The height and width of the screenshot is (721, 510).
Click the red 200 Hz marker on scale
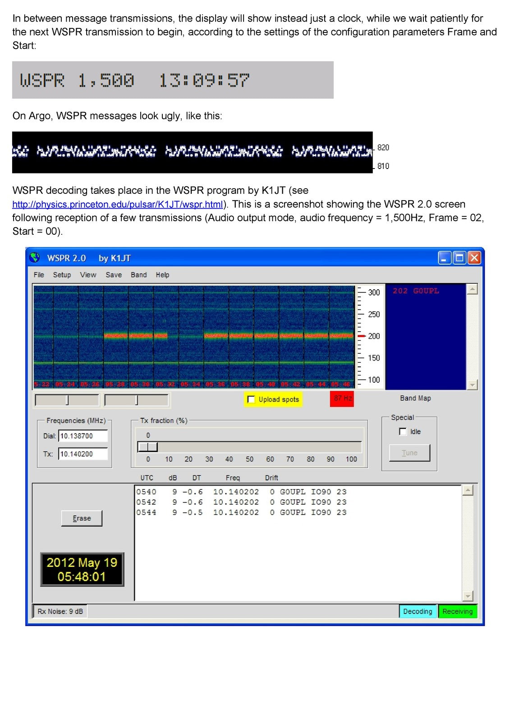361,336
